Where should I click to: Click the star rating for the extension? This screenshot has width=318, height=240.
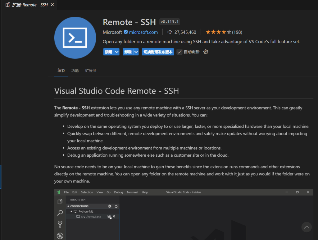(218, 32)
